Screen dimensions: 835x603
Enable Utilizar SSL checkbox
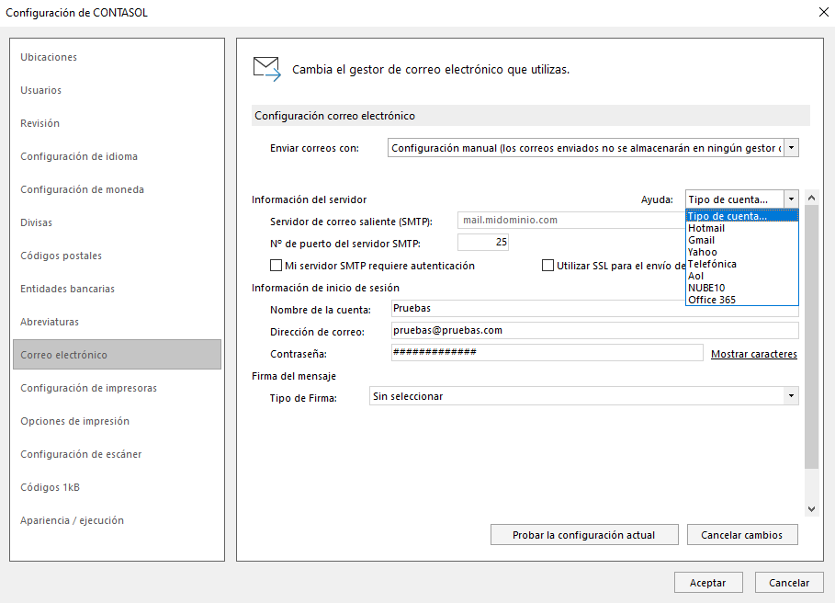click(547, 266)
